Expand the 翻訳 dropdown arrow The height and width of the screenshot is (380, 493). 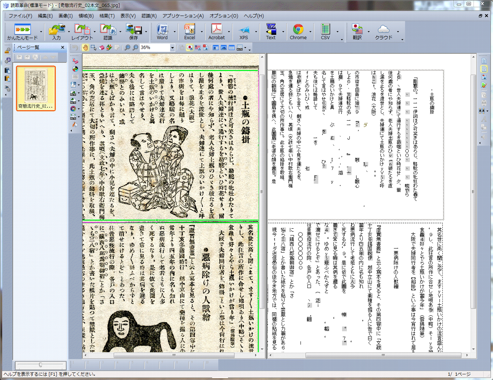coord(369,32)
